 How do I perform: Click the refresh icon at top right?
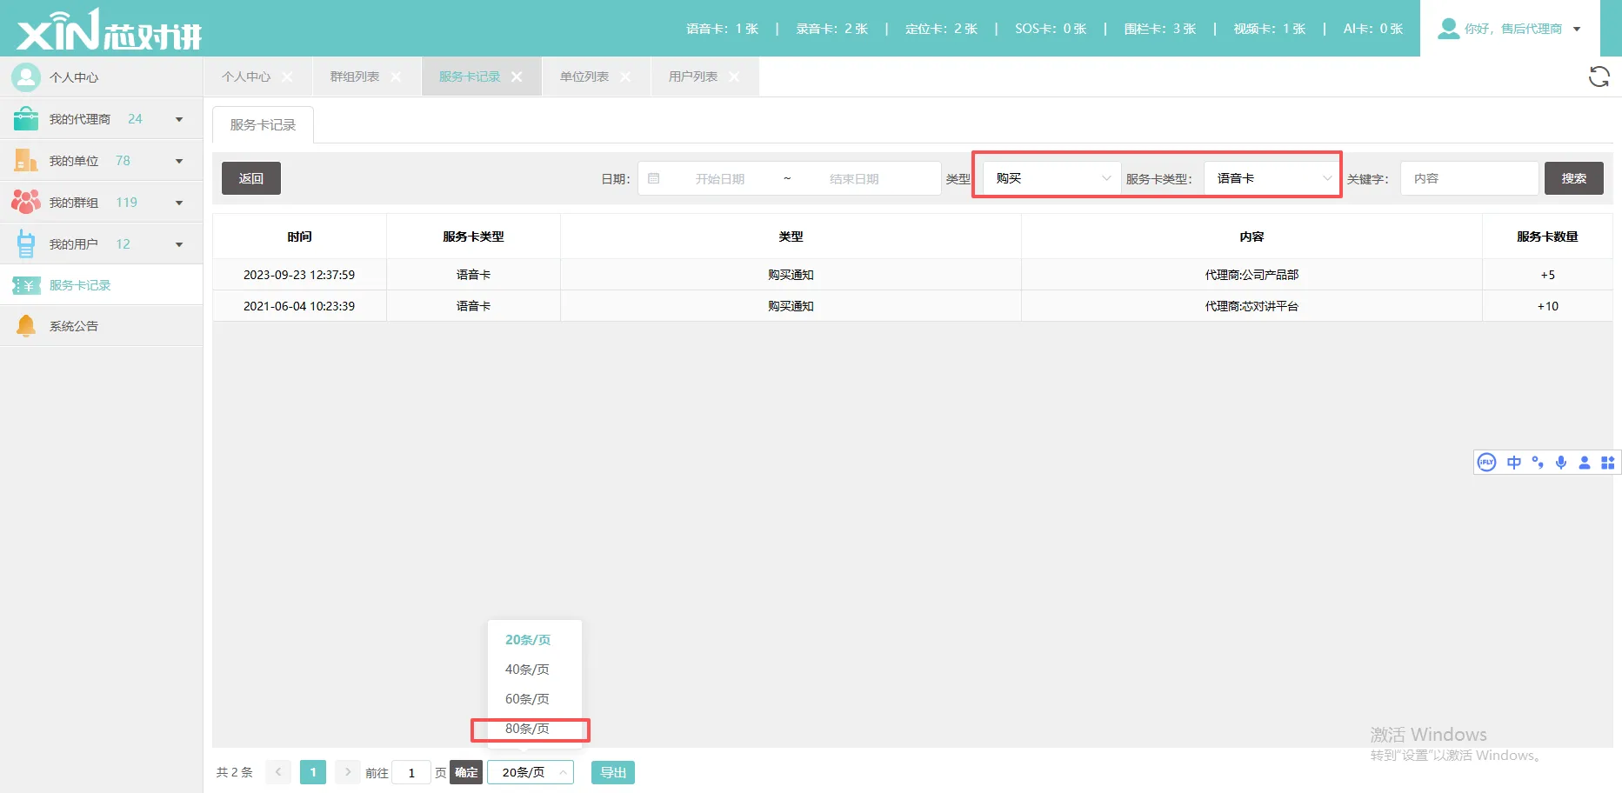(1599, 77)
